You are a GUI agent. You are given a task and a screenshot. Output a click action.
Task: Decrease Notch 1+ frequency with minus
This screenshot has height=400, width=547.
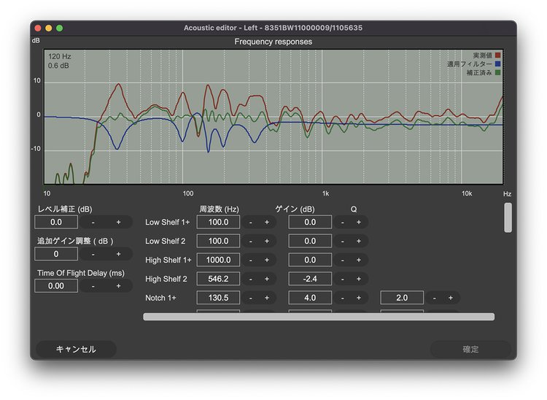coord(250,298)
